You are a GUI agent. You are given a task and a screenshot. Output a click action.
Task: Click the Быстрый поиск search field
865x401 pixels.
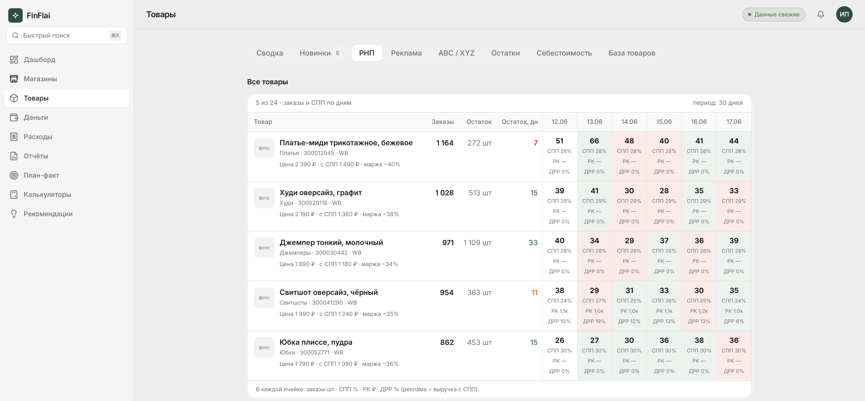[x=66, y=35]
